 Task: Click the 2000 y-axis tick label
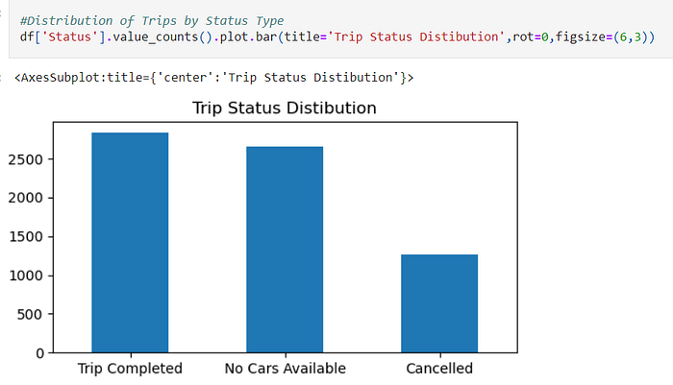pos(26,198)
